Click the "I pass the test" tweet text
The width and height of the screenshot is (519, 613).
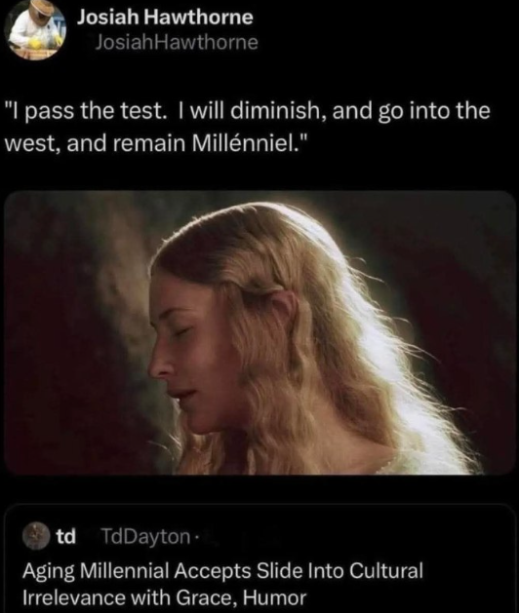click(x=248, y=127)
